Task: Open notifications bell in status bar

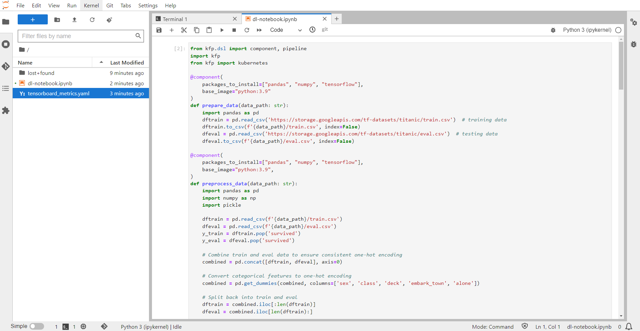Action: pos(629,326)
